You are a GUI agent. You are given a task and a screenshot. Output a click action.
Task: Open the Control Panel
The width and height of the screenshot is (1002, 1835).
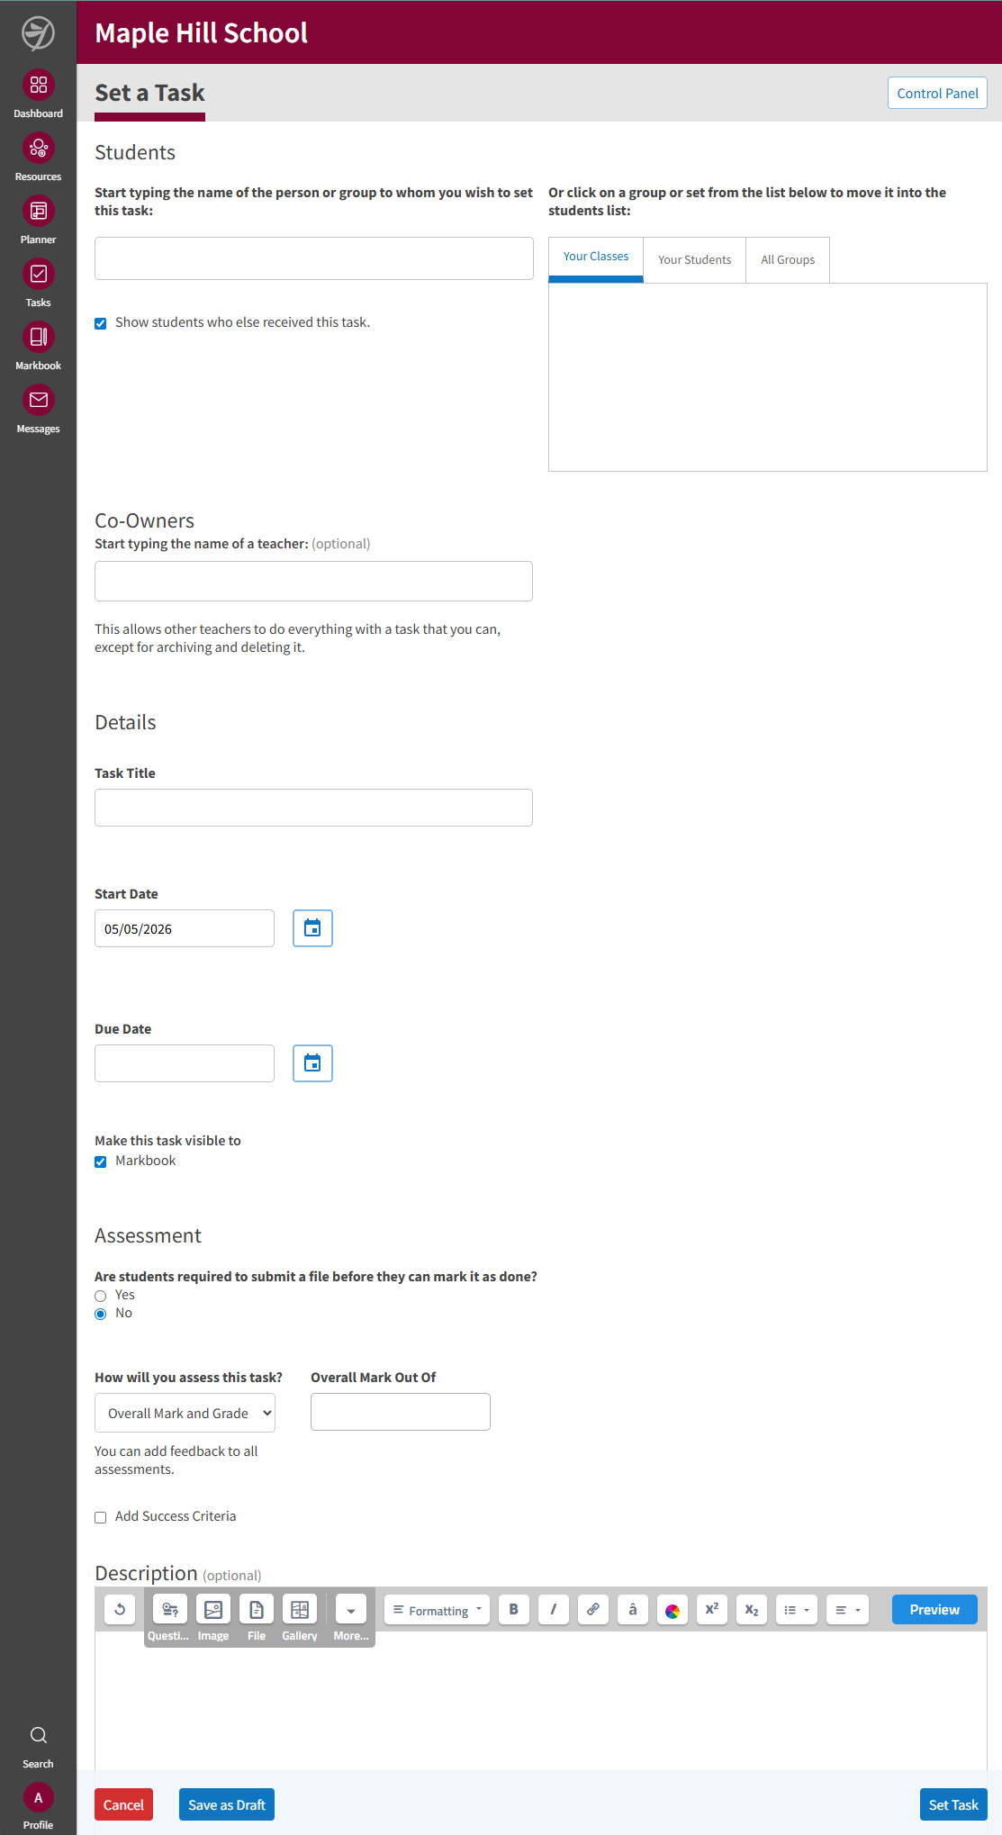pyautogui.click(x=937, y=93)
